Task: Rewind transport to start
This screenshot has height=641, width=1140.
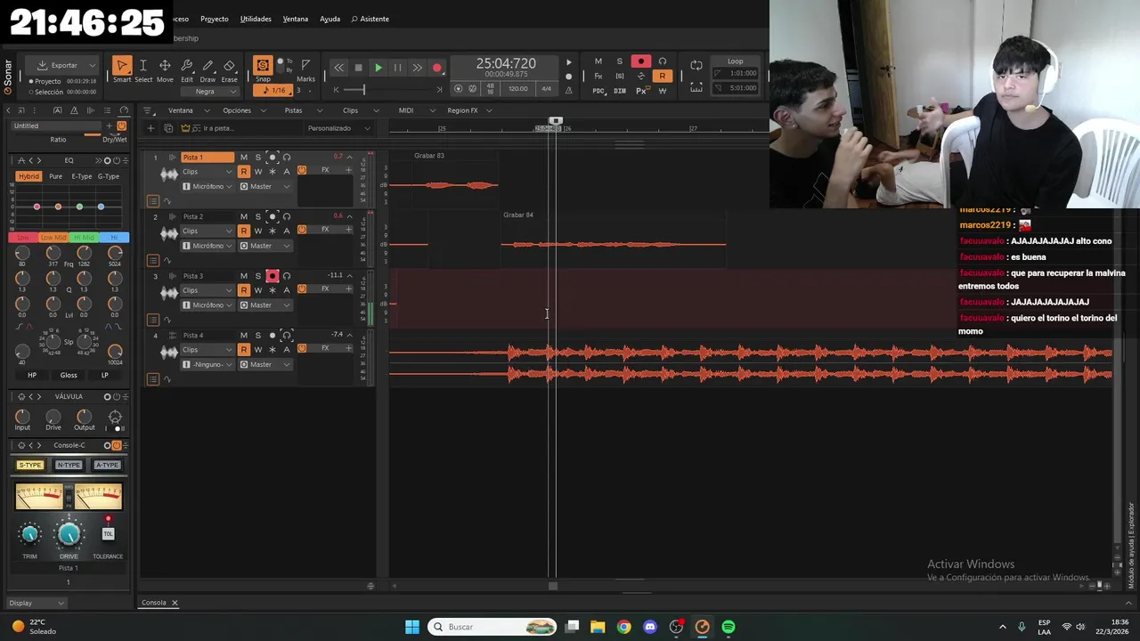Action: click(338, 68)
